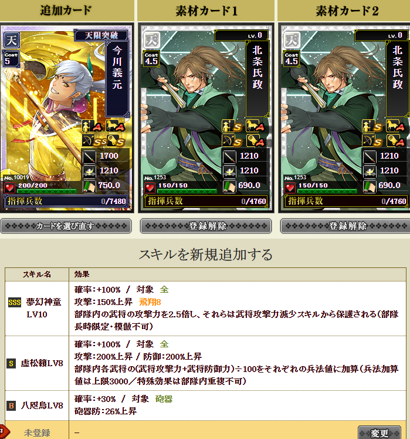Screen dimensions: 410x439
Task: Click 登録解除 under 素材カード1
Action: pos(206,226)
